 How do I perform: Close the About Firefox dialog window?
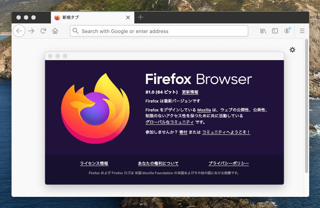tap(50, 56)
